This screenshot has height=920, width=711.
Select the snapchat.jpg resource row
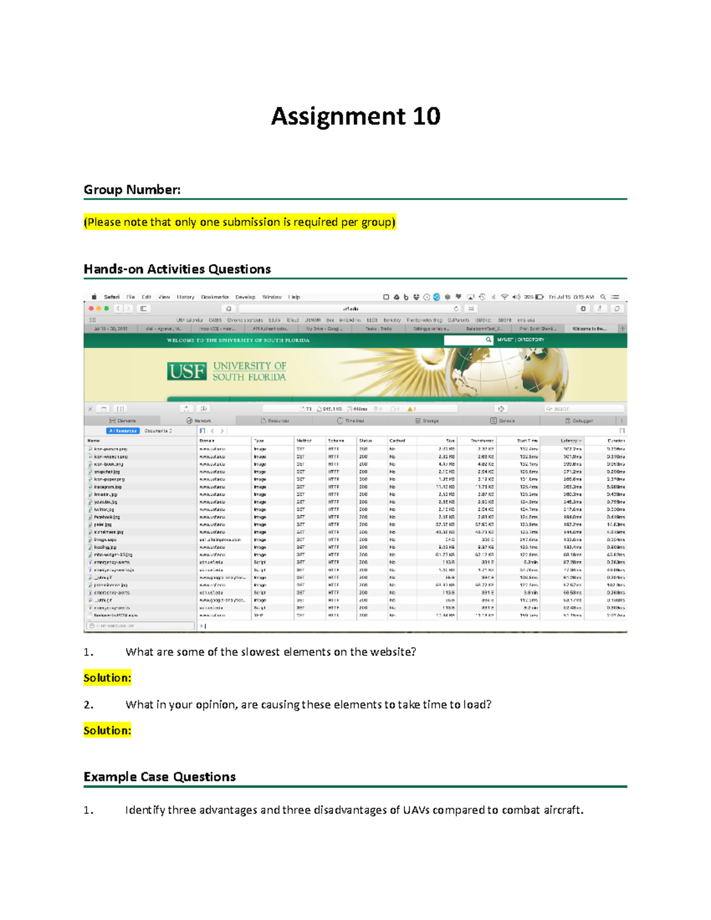(x=355, y=472)
